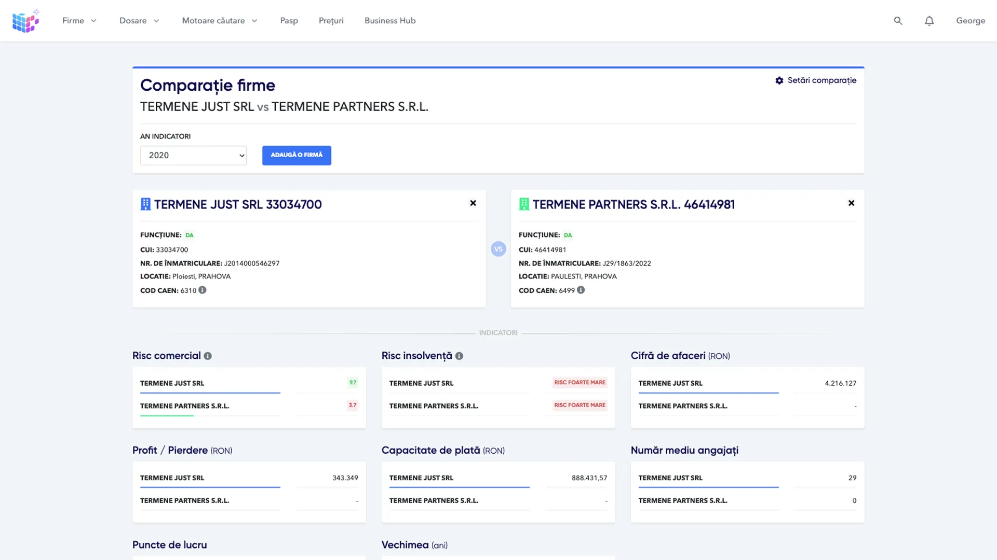
Task: Open TERMENE PARTNERS S.R.L. 46414981 card title
Action: coord(634,204)
